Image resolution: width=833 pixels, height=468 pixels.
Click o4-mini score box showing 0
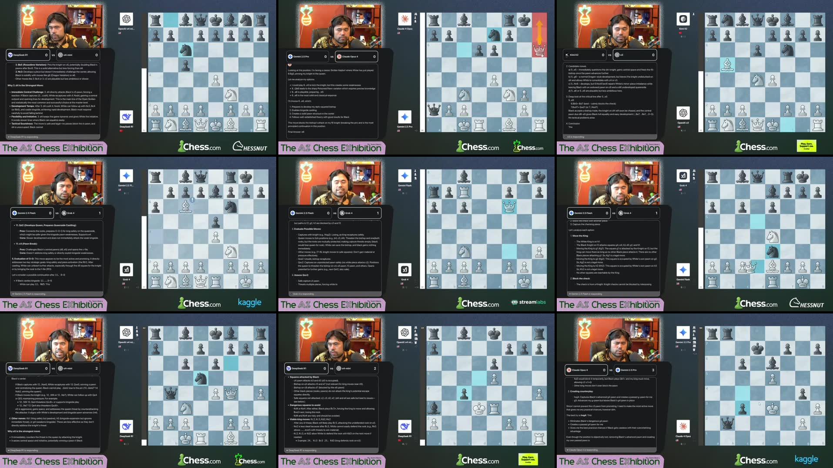(78, 55)
